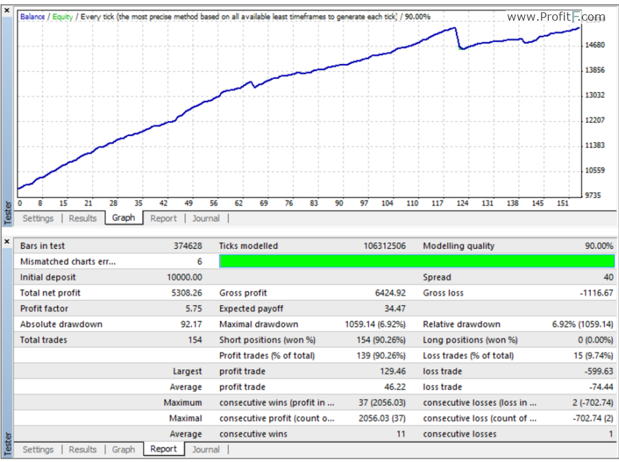The height and width of the screenshot is (462, 619).
Task: Select Absolute drawdown value 92.17
Action: (x=191, y=324)
